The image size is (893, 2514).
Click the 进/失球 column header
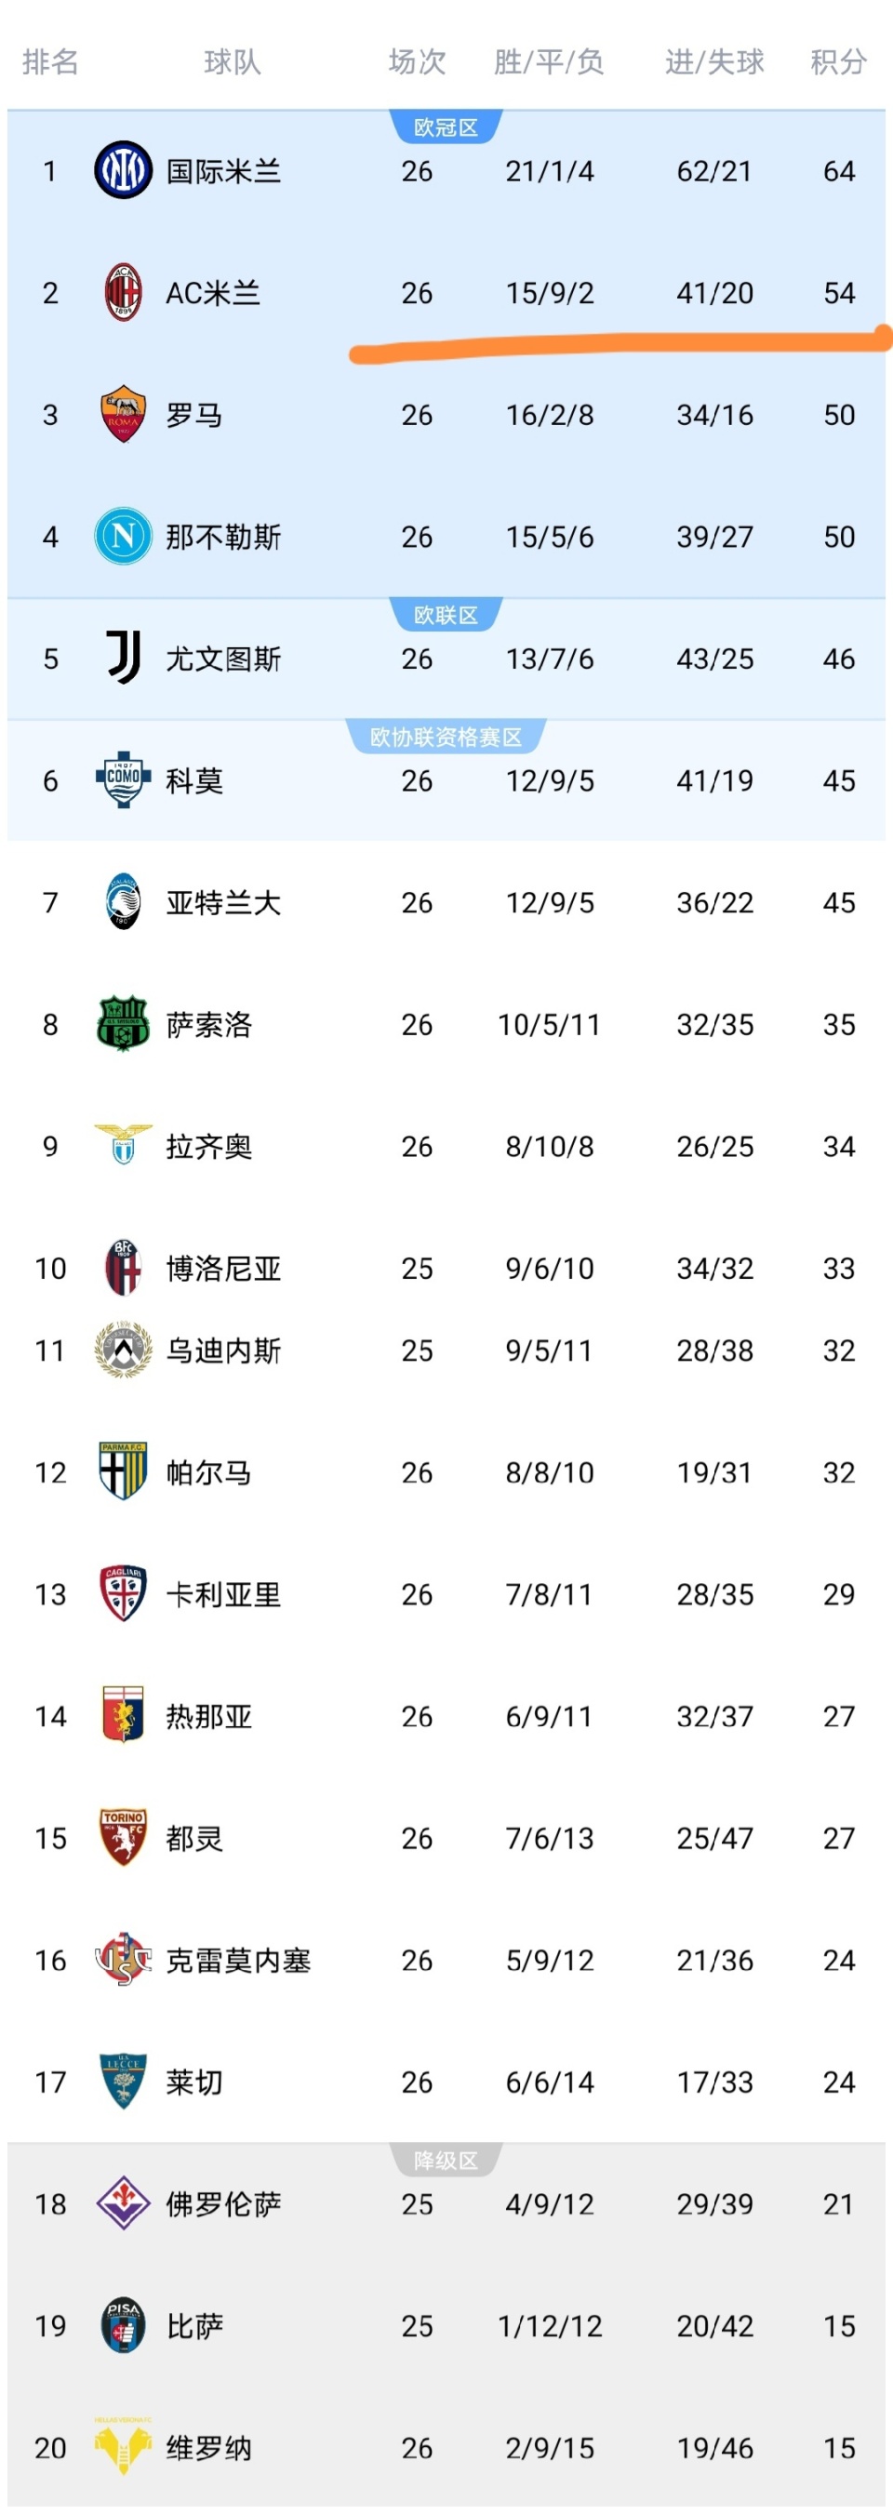pyautogui.click(x=714, y=62)
